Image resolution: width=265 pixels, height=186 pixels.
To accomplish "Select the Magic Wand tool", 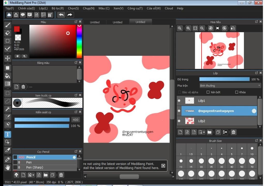I will coord(8,109).
